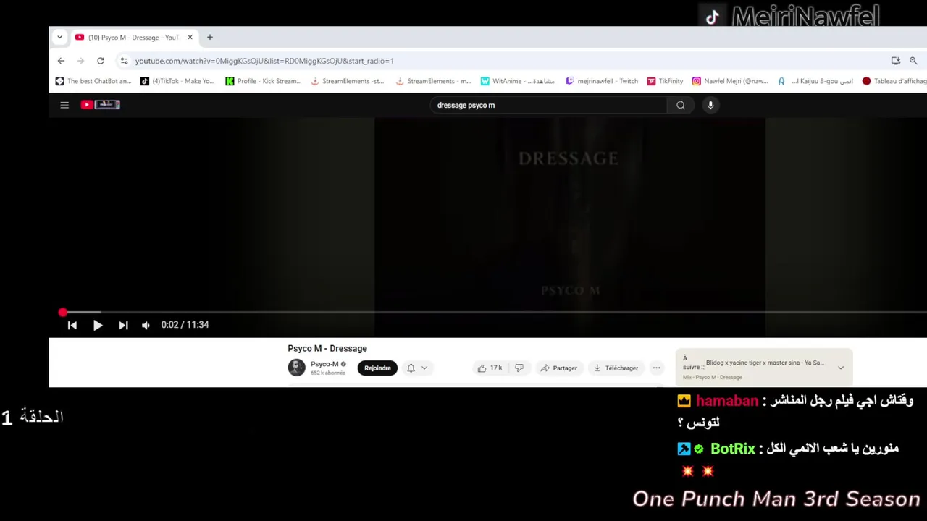Click the Télécharger download button
The width and height of the screenshot is (927, 521).
(616, 368)
